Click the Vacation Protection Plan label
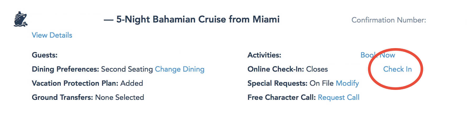Viewport: 475px width, 115px height. (x=75, y=83)
